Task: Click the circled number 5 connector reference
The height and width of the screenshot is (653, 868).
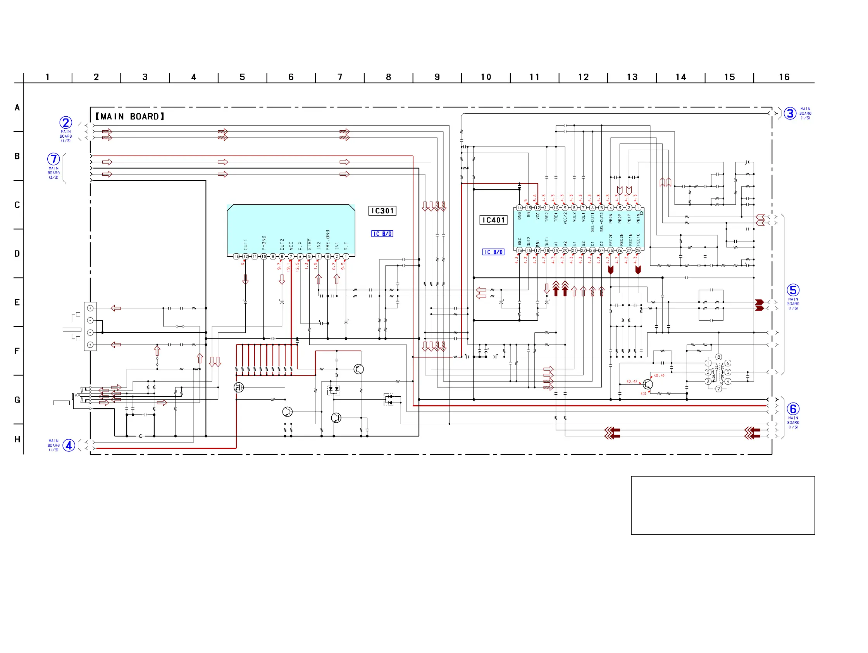Action: pos(793,290)
